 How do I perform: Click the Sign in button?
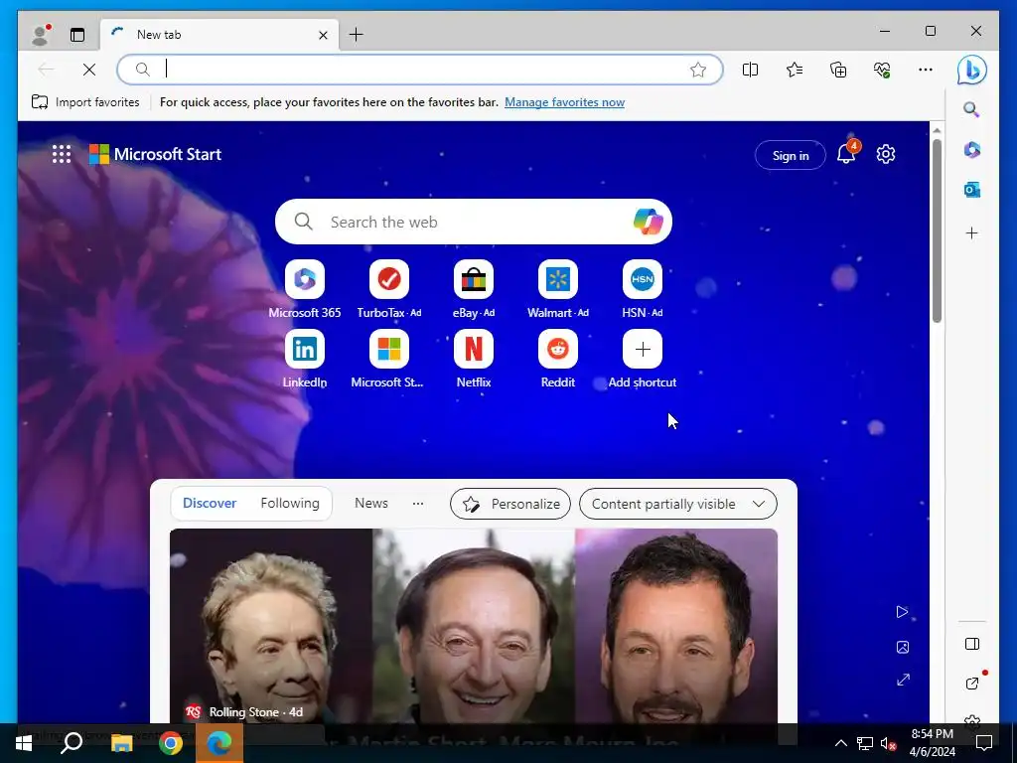pos(790,155)
